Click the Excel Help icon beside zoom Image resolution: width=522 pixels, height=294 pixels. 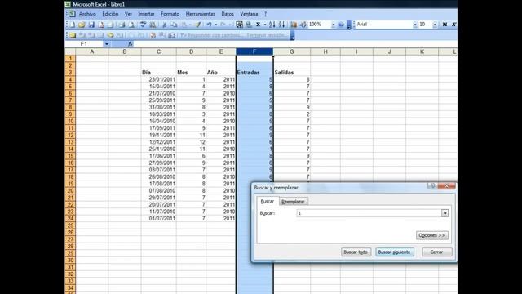pyautogui.click(x=341, y=24)
